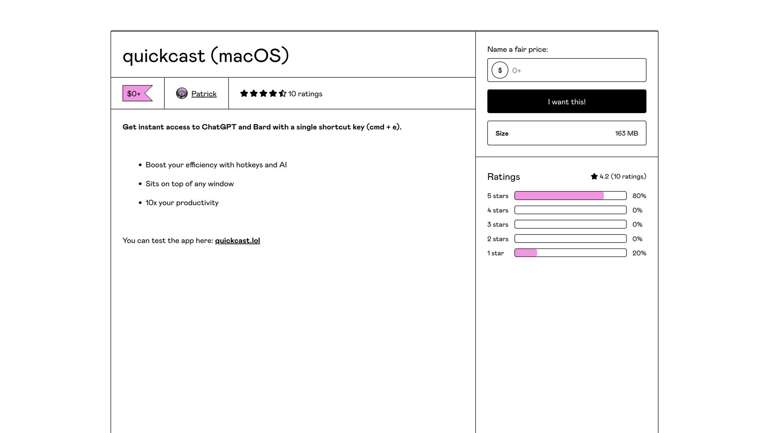Click the 80% label next to 5 stars

639,196
